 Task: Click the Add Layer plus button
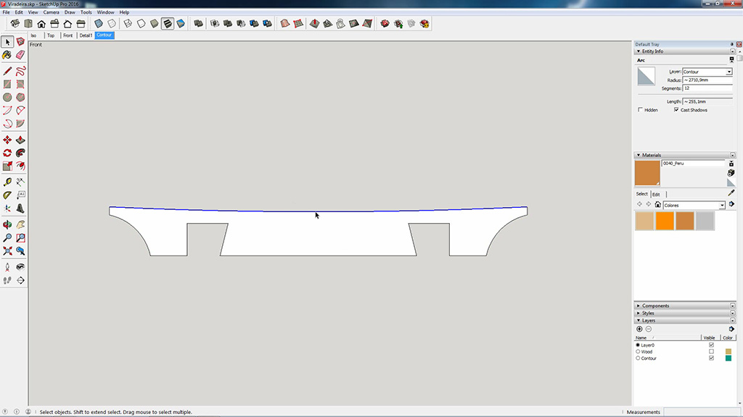[x=639, y=329]
